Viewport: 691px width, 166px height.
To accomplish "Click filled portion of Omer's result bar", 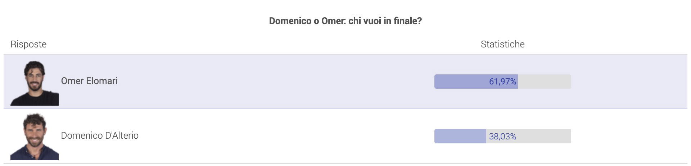I will click(x=461, y=82).
